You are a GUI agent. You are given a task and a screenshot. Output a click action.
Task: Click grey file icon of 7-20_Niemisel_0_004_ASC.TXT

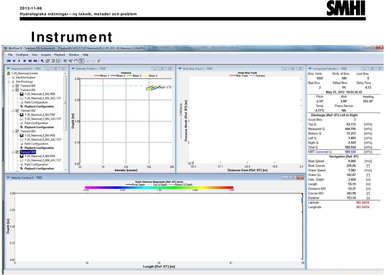click(22, 160)
